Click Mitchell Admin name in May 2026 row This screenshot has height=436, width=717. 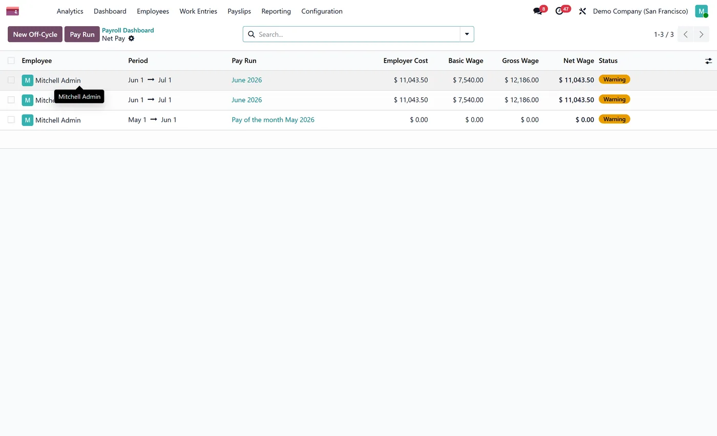(58, 120)
